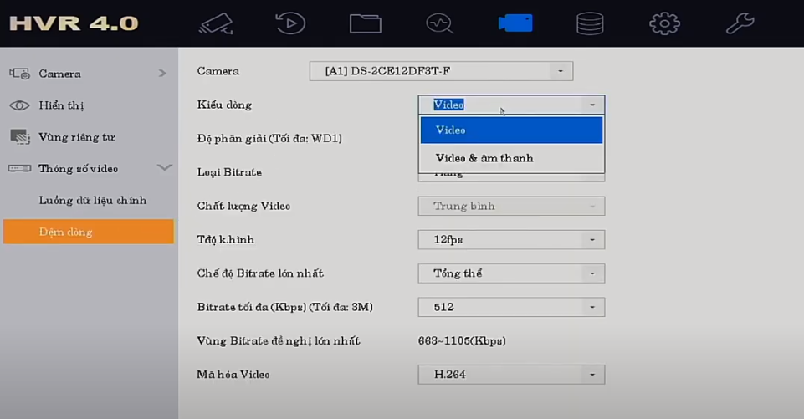Image resolution: width=804 pixels, height=419 pixels.
Task: Open the playback icon in top bar
Action: pyautogui.click(x=290, y=23)
